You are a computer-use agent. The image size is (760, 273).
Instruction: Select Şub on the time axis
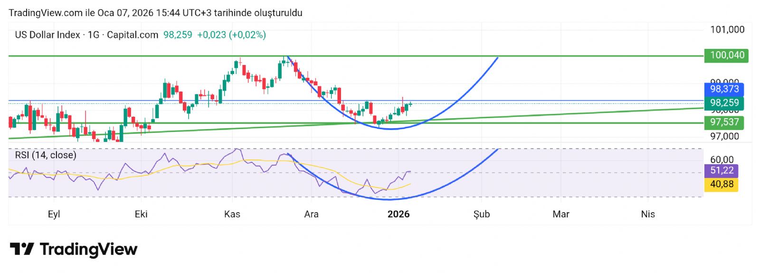click(481, 214)
